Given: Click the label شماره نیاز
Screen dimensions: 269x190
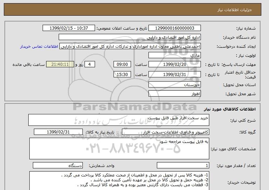Looking at the screenshot, I should [x=246, y=29].
